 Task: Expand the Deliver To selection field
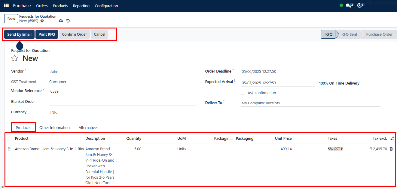[310, 103]
